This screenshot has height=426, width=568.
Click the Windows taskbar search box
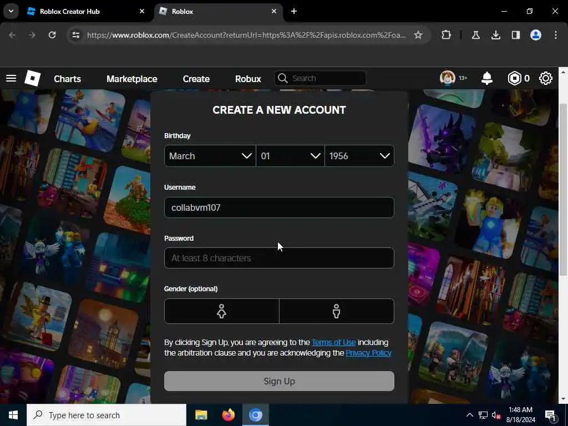pyautogui.click(x=106, y=415)
